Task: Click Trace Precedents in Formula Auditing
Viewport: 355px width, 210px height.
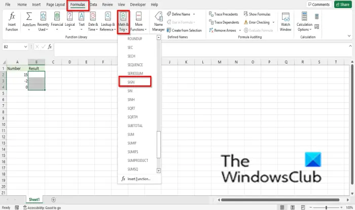Action: pos(224,14)
